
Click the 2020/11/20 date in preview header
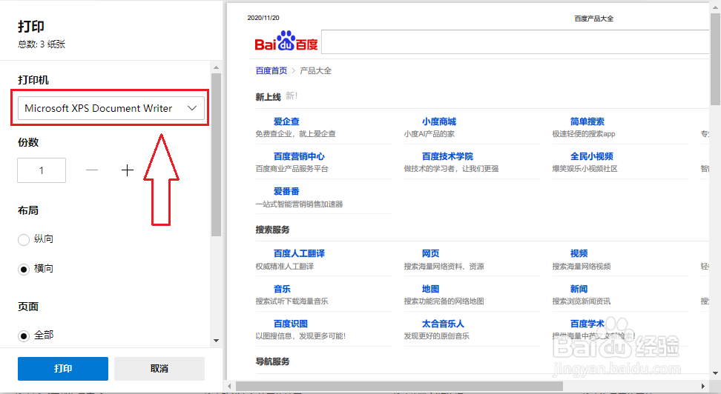263,18
